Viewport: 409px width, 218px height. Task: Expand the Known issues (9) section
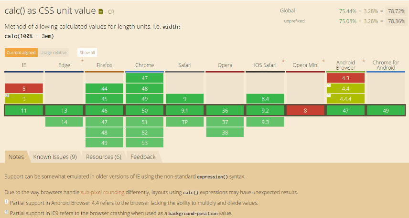[x=55, y=156]
